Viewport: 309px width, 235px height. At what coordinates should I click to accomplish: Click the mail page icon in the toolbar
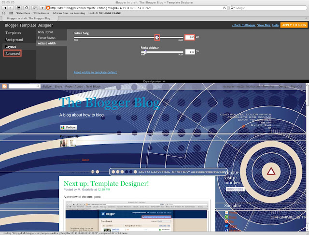[x=34, y=8]
